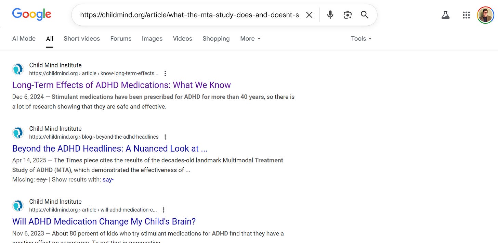Expand the More dropdown
This screenshot has height=243, width=498.
(x=250, y=39)
